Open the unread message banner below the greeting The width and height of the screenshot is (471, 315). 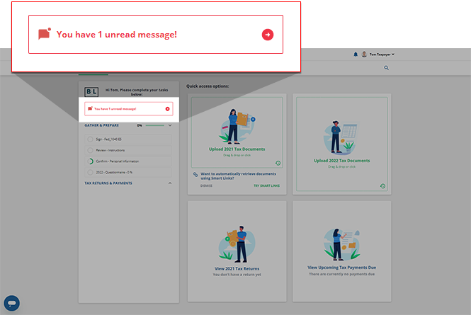tap(129, 109)
